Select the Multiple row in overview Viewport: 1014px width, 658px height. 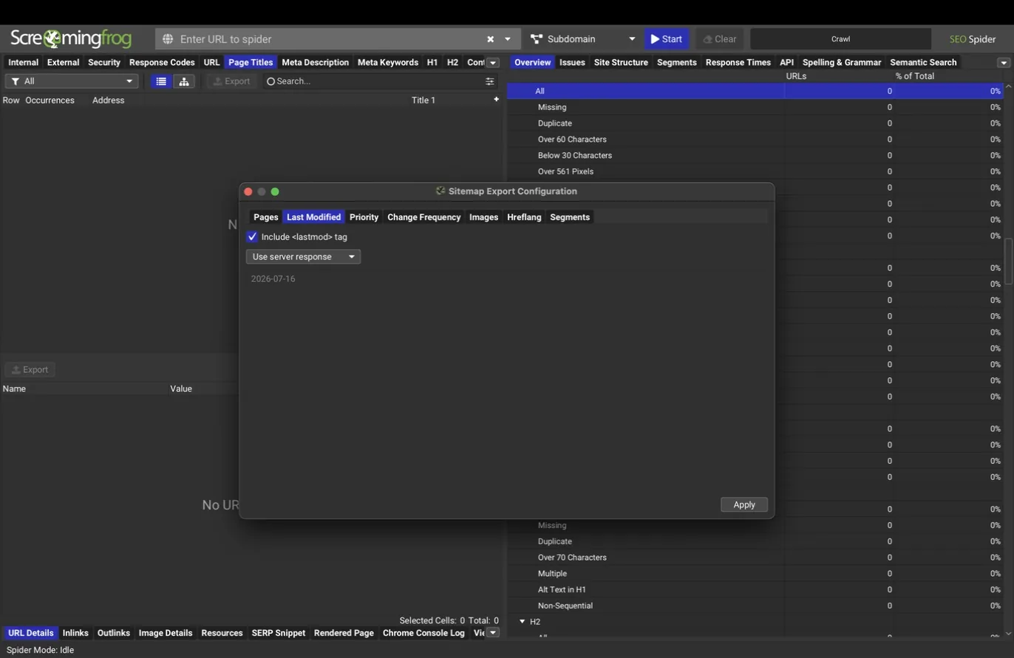click(756, 574)
